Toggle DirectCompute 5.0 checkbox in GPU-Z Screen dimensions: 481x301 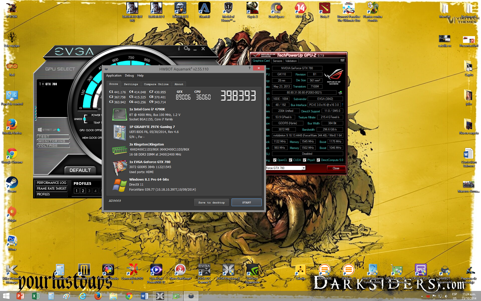point(318,160)
